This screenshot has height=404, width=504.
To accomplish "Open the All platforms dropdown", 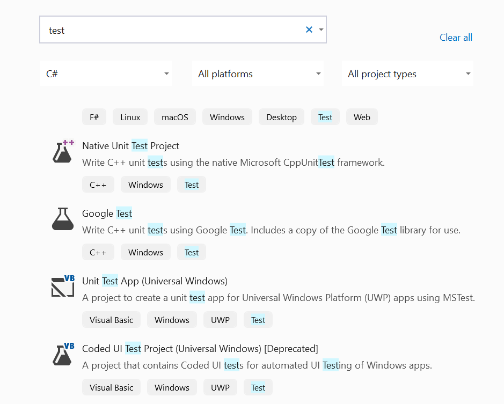I will 258,73.
